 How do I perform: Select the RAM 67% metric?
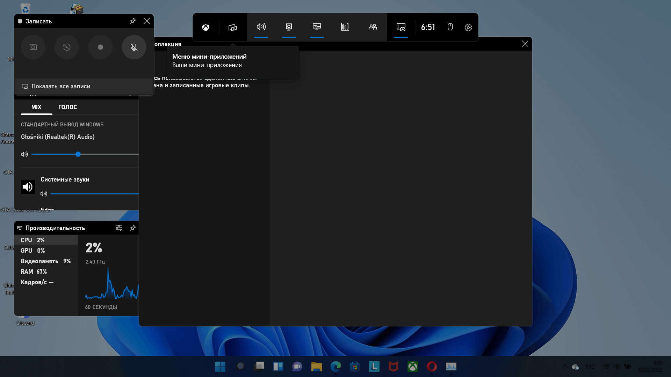[x=34, y=272]
